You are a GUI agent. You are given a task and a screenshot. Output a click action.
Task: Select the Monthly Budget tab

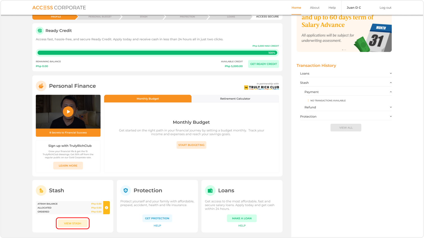pyautogui.click(x=148, y=99)
